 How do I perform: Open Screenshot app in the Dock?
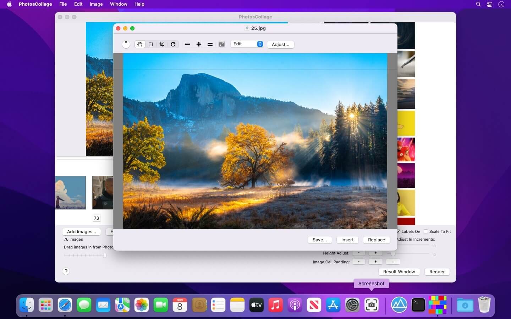coord(371,305)
